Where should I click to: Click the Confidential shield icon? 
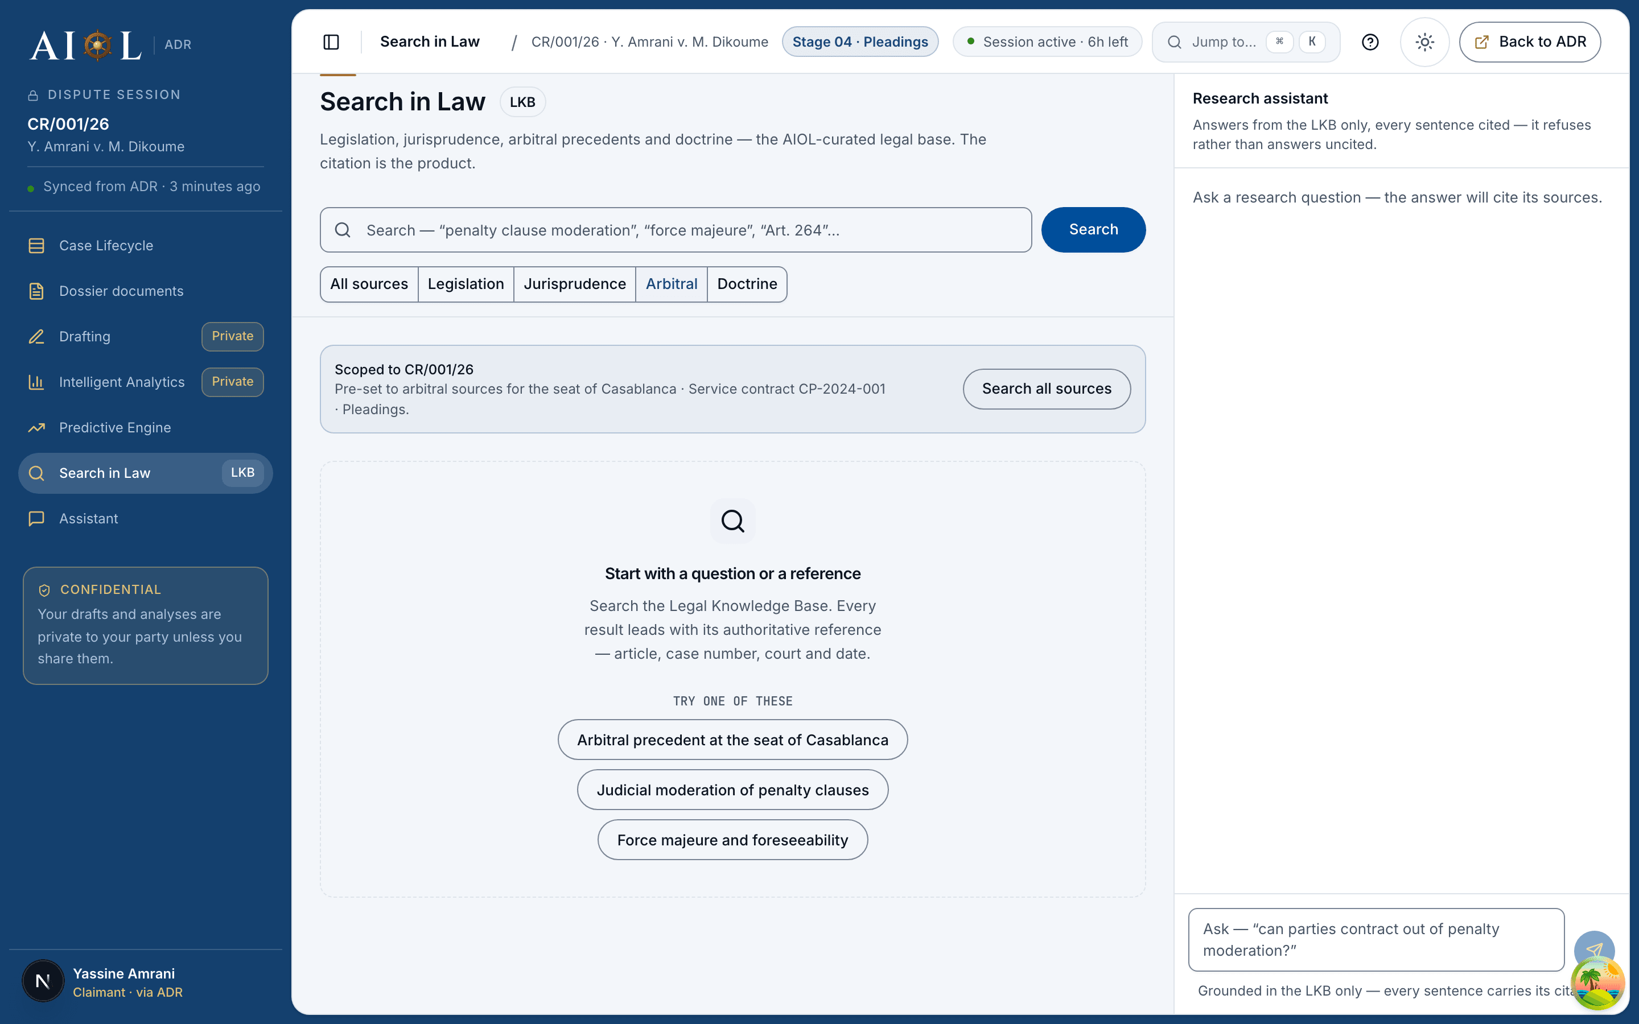tap(45, 591)
